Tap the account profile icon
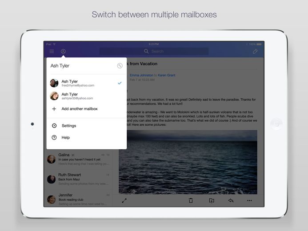The image size is (308, 231). click(63, 52)
